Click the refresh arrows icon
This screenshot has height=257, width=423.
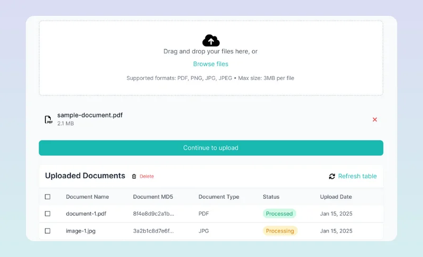click(332, 177)
